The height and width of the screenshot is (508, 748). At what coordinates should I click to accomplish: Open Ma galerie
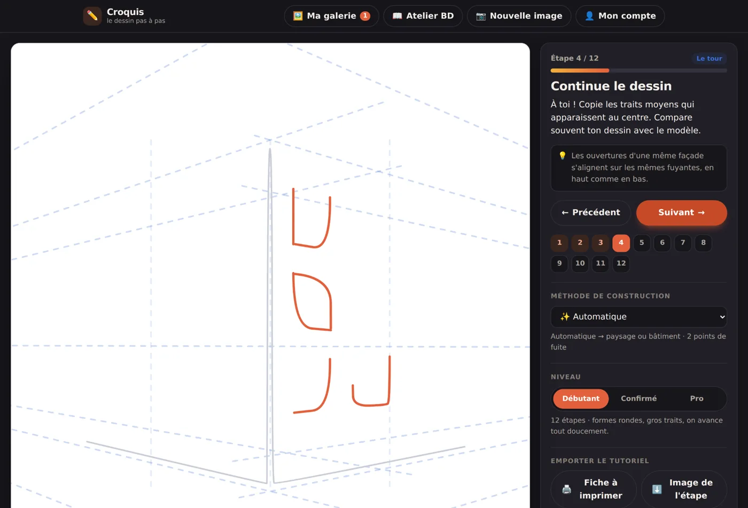(x=331, y=16)
